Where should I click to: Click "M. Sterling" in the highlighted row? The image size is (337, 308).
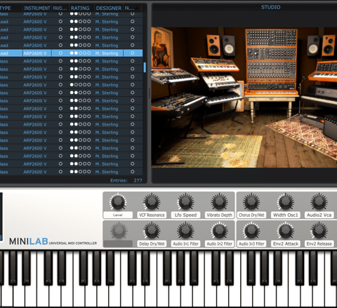coord(107,53)
